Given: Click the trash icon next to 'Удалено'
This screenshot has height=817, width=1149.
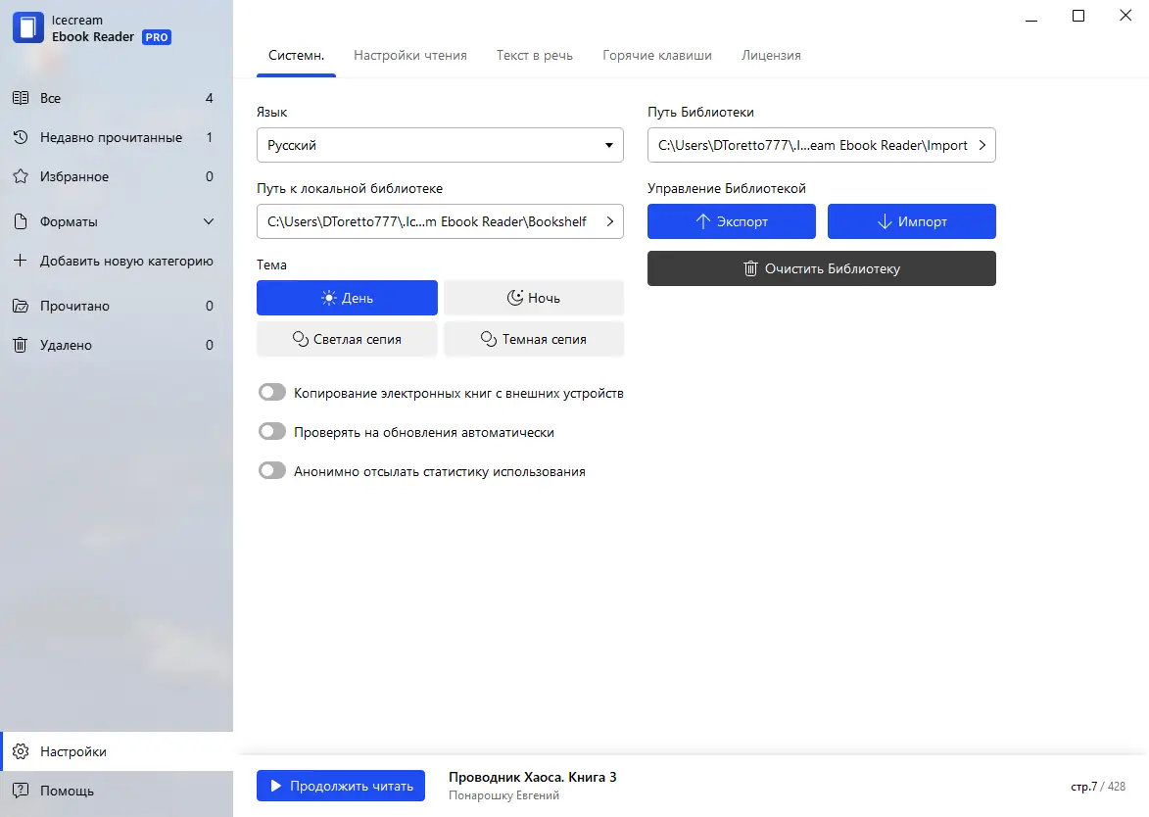Looking at the screenshot, I should pyautogui.click(x=20, y=345).
